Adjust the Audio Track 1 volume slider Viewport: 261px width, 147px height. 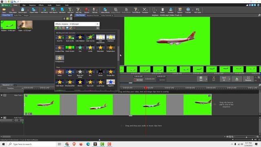[x=7, y=120]
